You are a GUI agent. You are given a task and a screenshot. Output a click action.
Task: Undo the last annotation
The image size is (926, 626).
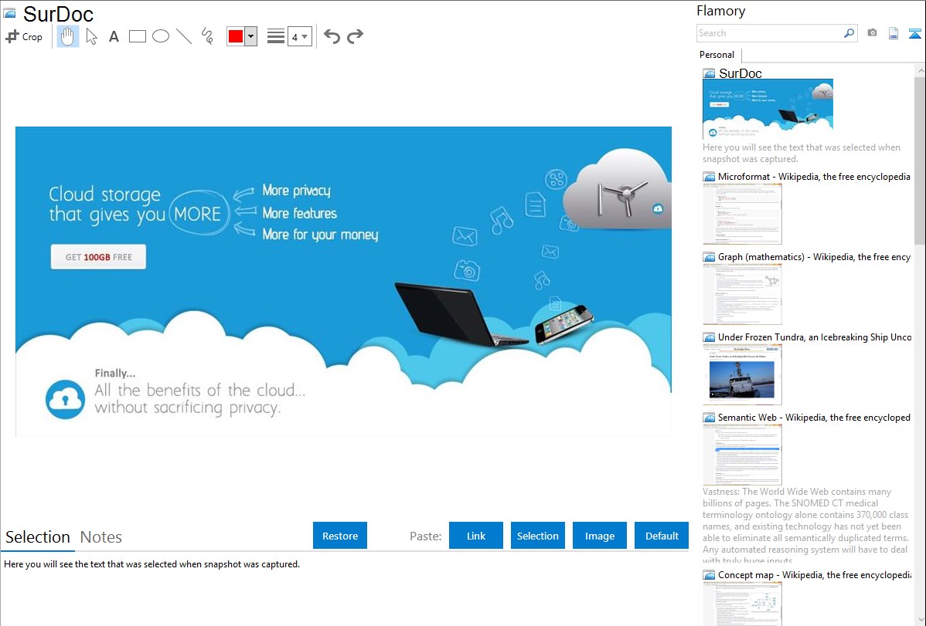point(332,36)
